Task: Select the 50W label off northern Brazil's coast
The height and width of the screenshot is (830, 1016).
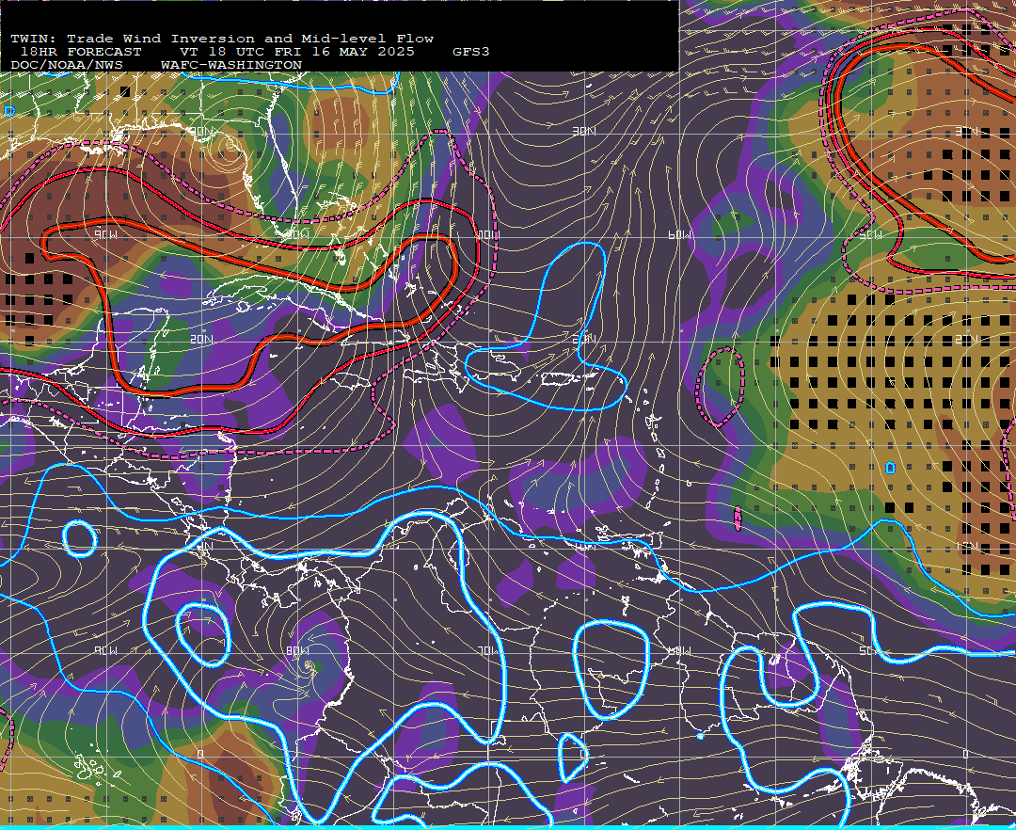Action: tap(870, 650)
